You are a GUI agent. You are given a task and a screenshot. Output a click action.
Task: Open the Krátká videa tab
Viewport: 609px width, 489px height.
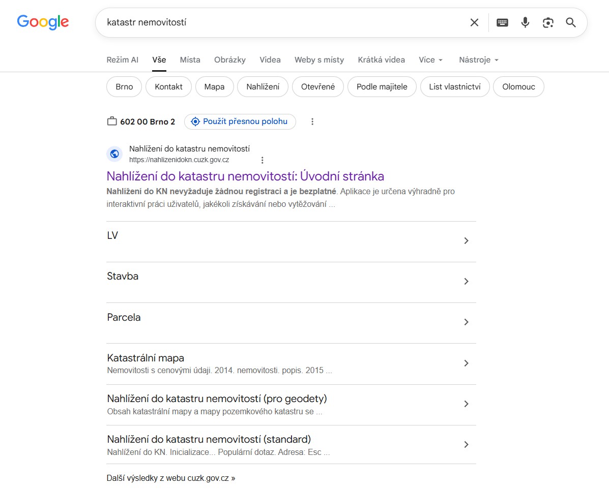pos(382,60)
